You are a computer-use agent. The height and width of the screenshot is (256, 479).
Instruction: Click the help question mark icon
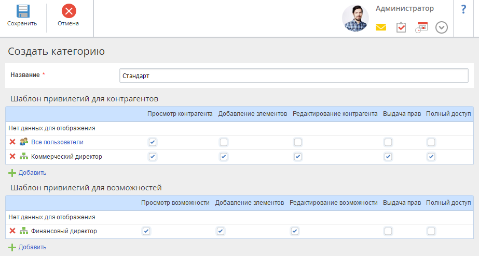click(463, 9)
